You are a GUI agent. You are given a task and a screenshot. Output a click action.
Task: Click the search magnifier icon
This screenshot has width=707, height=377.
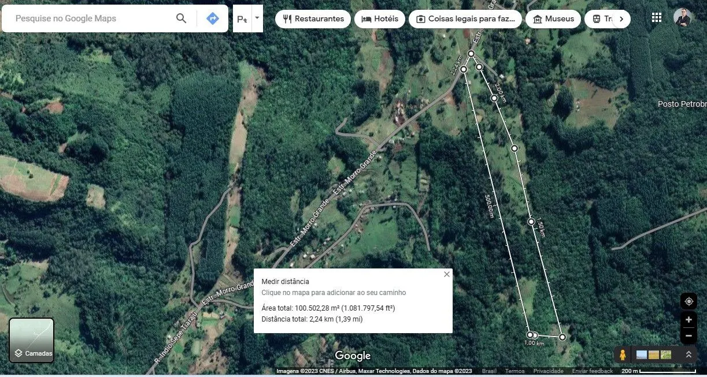181,18
